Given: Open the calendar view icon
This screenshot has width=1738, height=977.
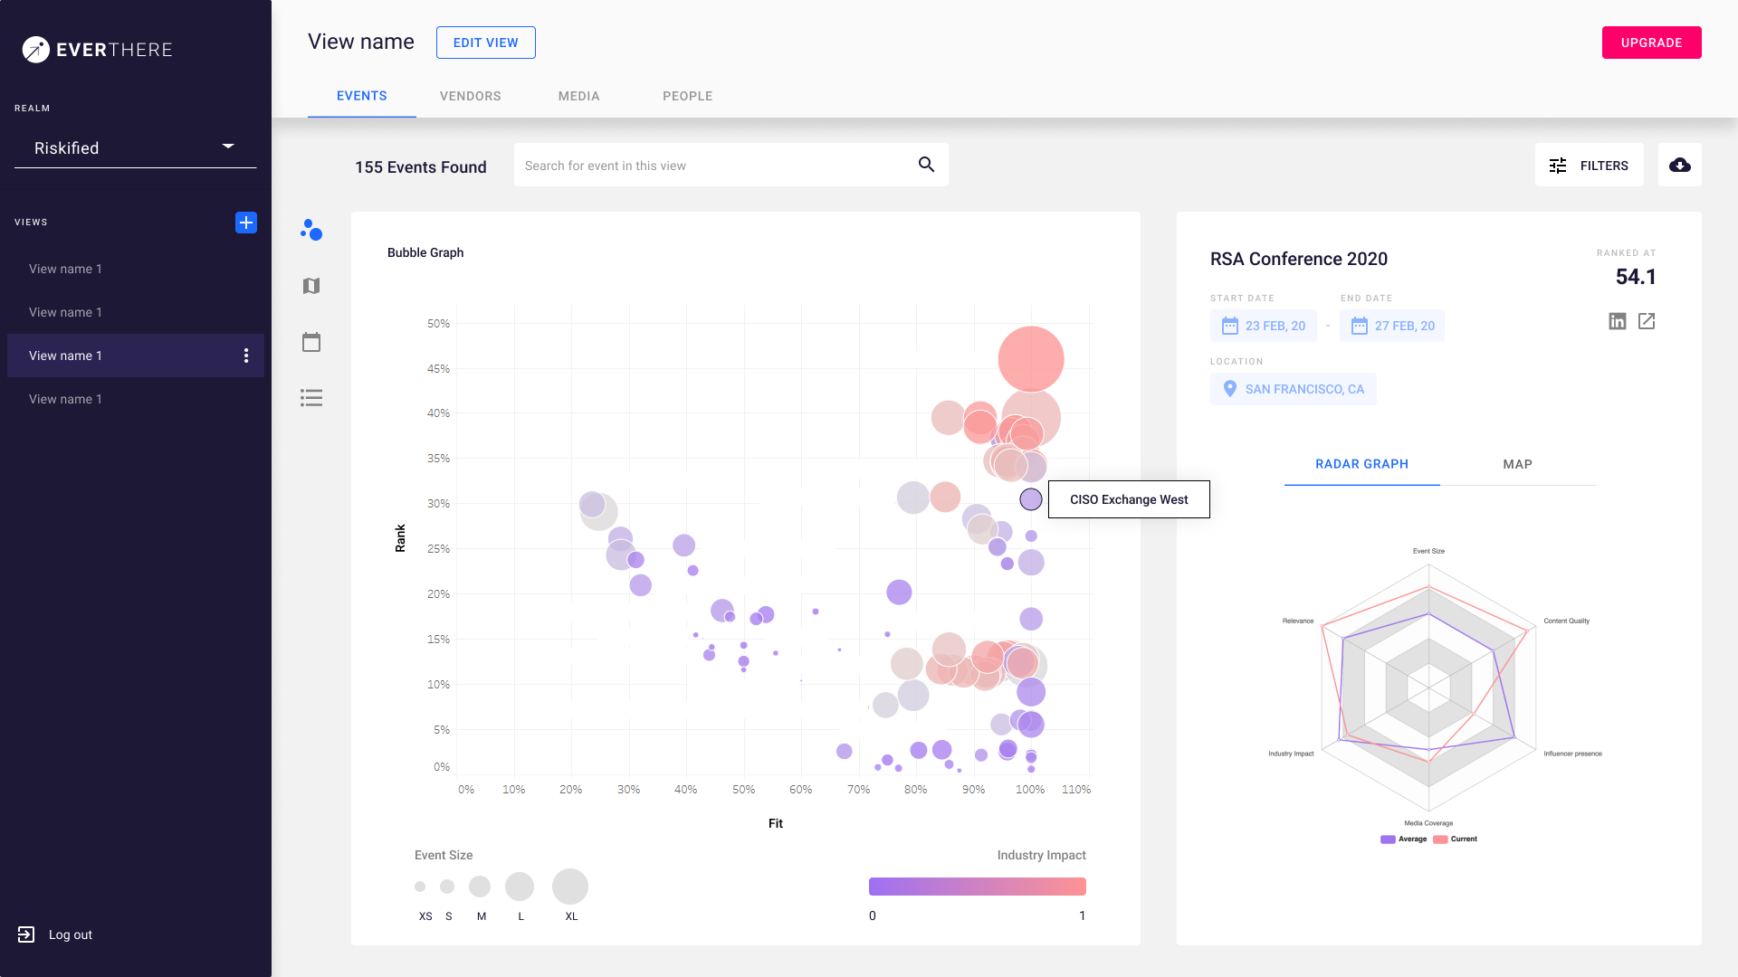Looking at the screenshot, I should (x=311, y=342).
